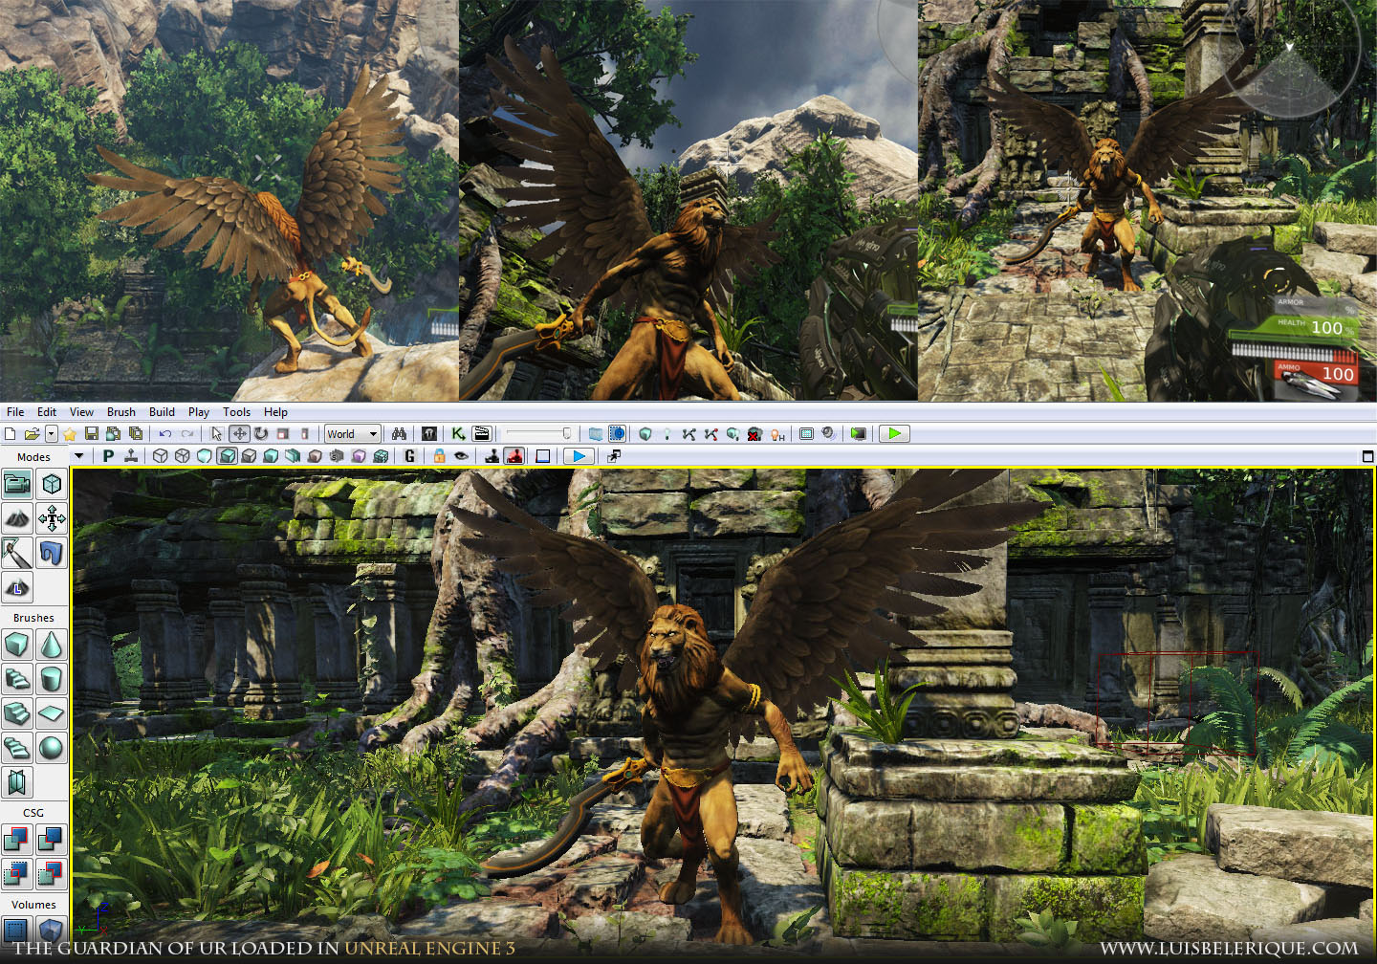Click blue Play in viewport button
This screenshot has height=964, width=1377.
click(578, 456)
